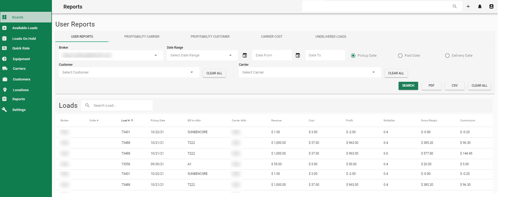Click the Locations pin icon
Image resolution: width=507 pixels, height=197 pixels.
point(5,90)
